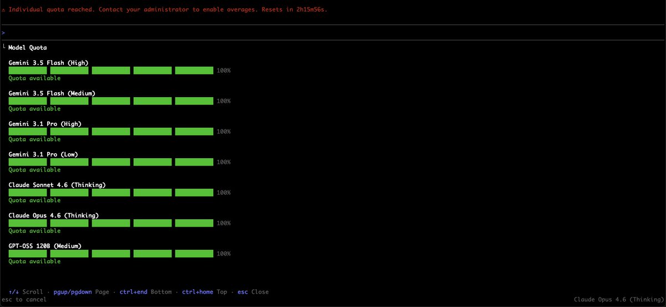Click Gemini 3.5 Flash (Medium) quota bar
666x307 pixels.
111,101
